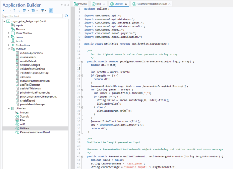This screenshot has width=233, height=169.
Task: Open the Themes node icon
Action: [x=13, y=29]
